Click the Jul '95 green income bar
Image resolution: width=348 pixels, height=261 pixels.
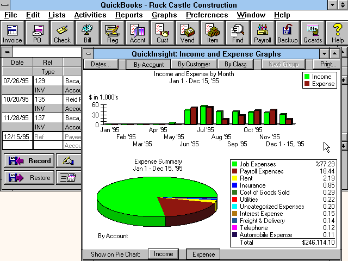(x=203, y=115)
